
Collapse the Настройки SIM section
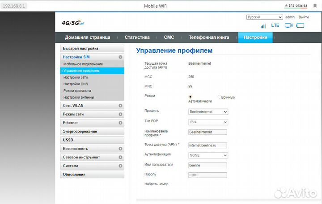click(92, 57)
